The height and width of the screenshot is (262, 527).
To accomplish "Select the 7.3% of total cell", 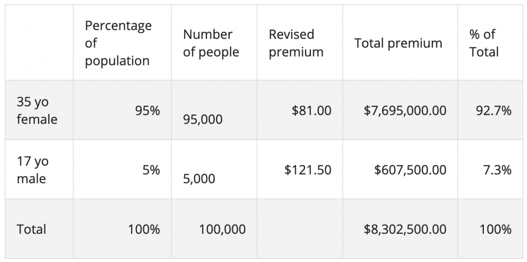I will (x=497, y=170).
